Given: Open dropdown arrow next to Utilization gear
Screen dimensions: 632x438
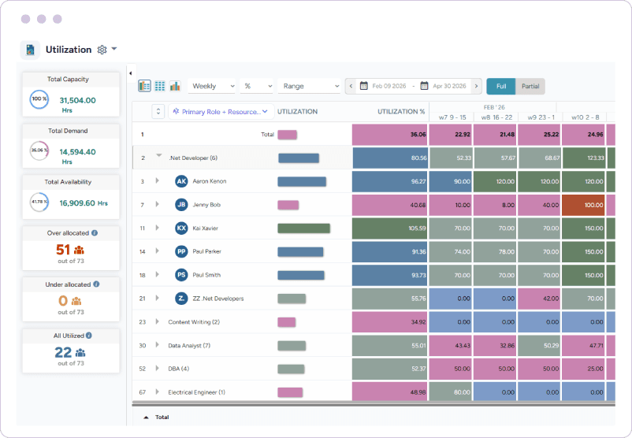Looking at the screenshot, I should click(114, 49).
